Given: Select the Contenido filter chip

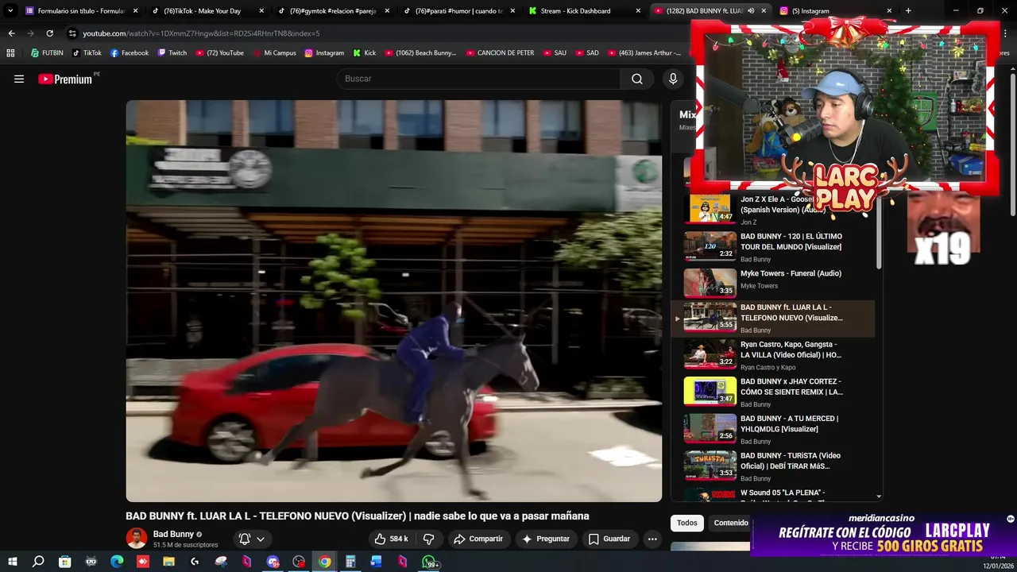Looking at the screenshot, I should 731,523.
